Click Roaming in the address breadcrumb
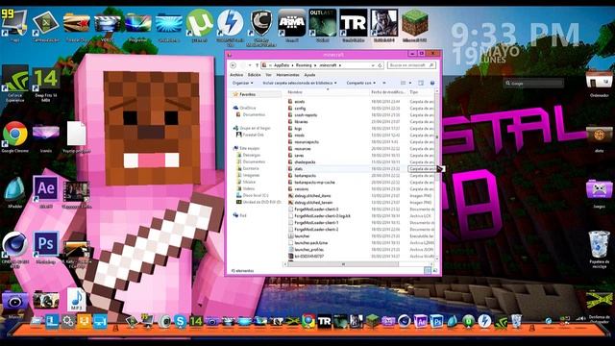This screenshot has height=346, width=615. click(x=304, y=65)
